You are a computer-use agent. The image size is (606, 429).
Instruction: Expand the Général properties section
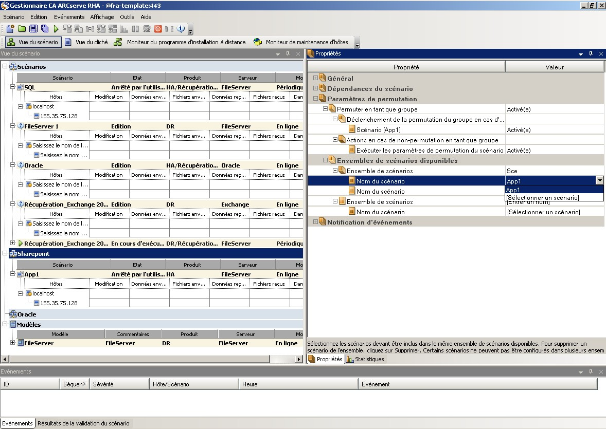click(x=316, y=78)
